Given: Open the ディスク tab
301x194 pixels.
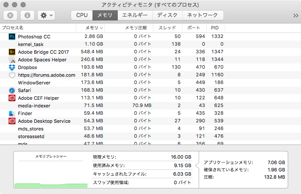Looking at the screenshot, I should [x=167, y=15].
